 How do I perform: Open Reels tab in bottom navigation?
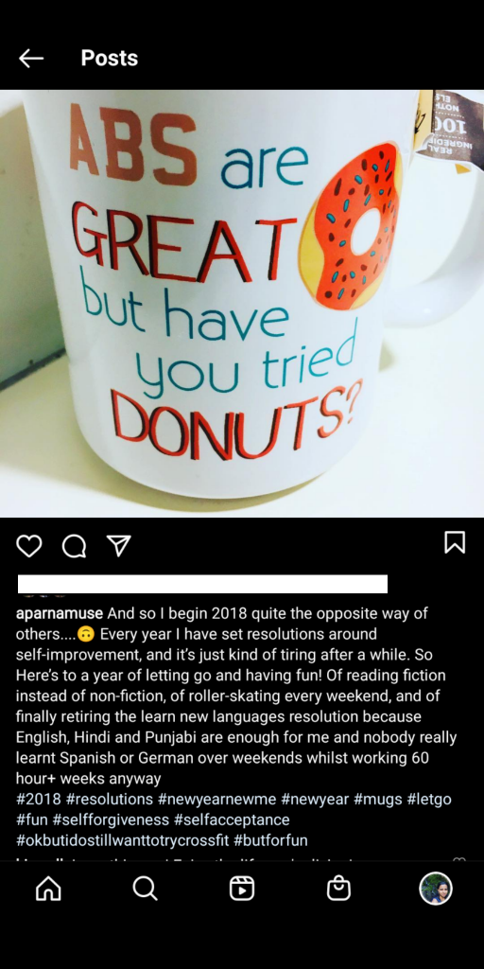pos(242,889)
